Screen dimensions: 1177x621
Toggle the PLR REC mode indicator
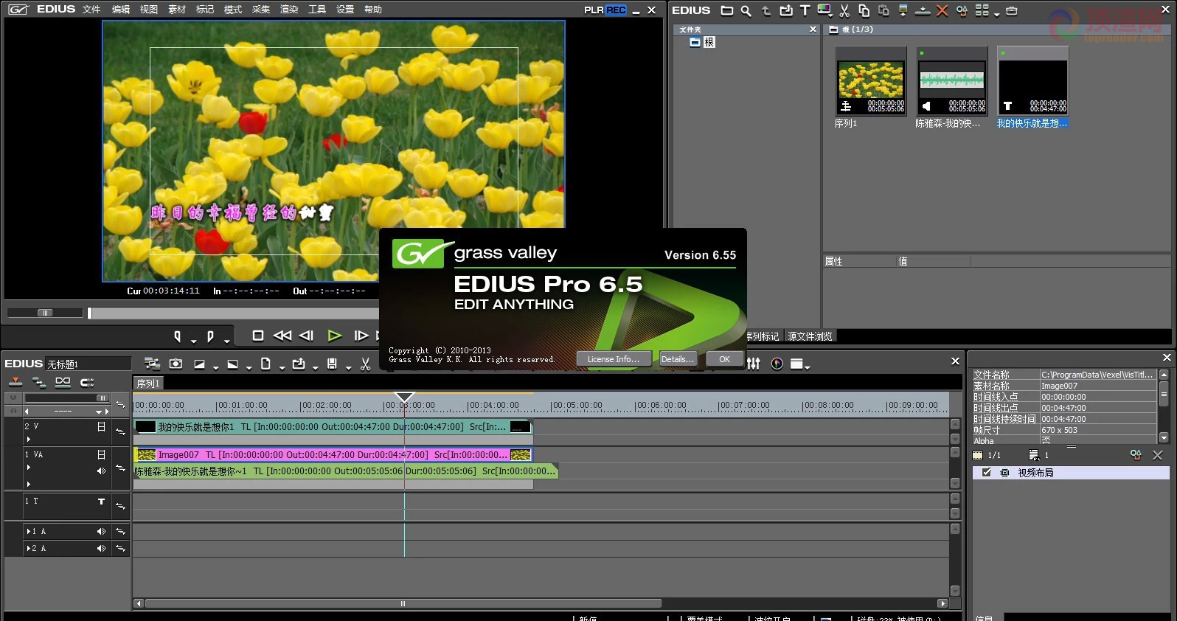[605, 10]
